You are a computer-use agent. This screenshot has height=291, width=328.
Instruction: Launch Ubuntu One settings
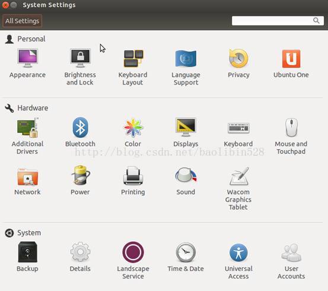pyautogui.click(x=291, y=63)
